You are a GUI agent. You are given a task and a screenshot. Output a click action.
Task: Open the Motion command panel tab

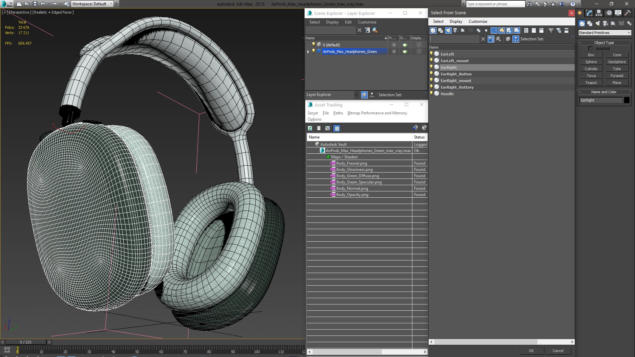(x=609, y=13)
